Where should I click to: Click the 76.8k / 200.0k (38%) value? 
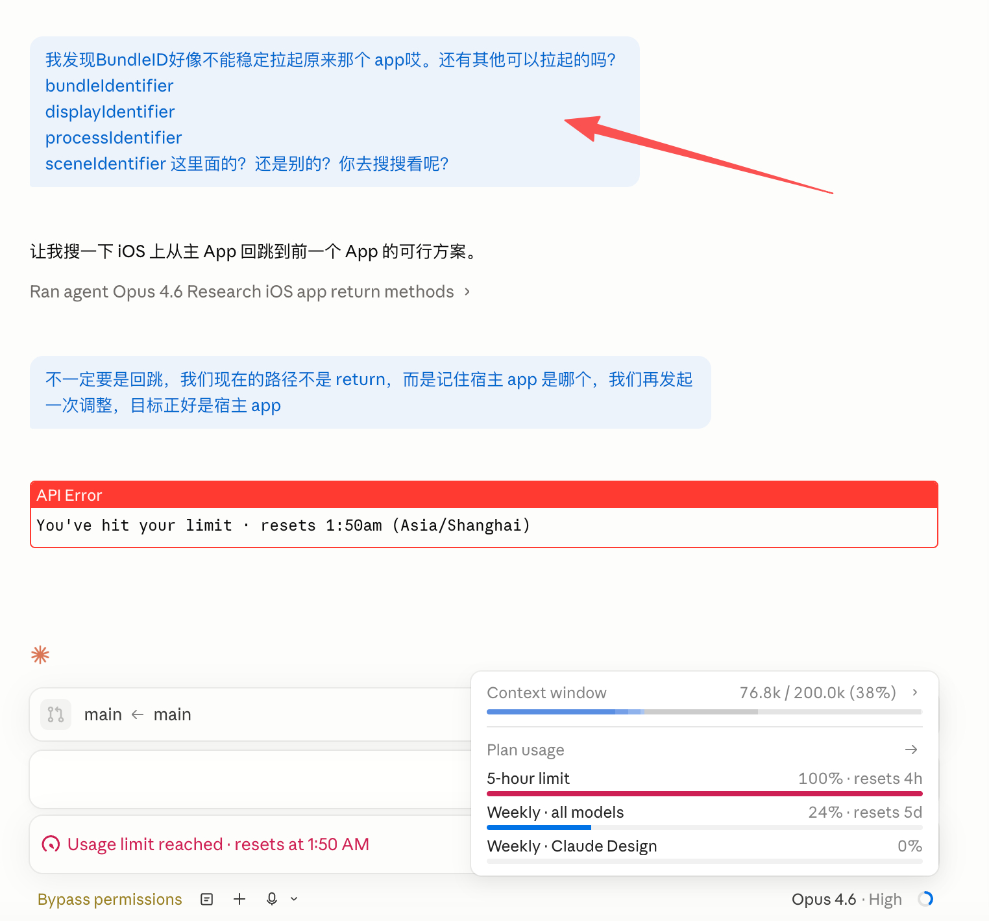click(x=818, y=692)
